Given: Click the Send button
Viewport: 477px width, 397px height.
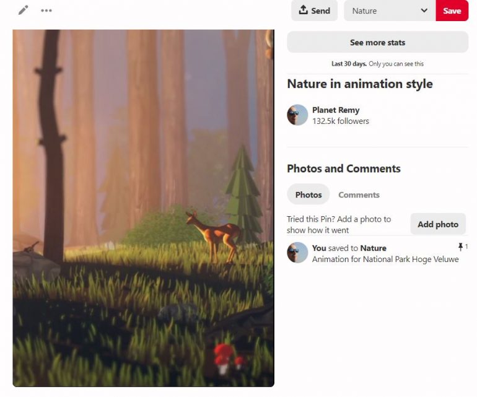Looking at the screenshot, I should [x=314, y=11].
